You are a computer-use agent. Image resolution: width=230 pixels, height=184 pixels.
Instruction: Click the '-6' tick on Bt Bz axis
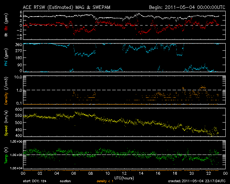coord(19,38)
